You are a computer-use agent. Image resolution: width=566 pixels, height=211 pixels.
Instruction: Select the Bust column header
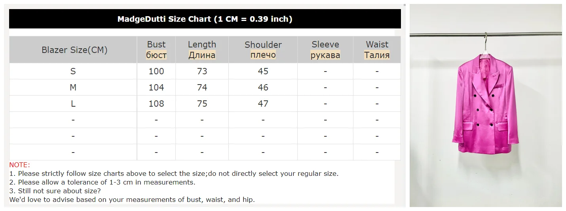click(x=156, y=49)
